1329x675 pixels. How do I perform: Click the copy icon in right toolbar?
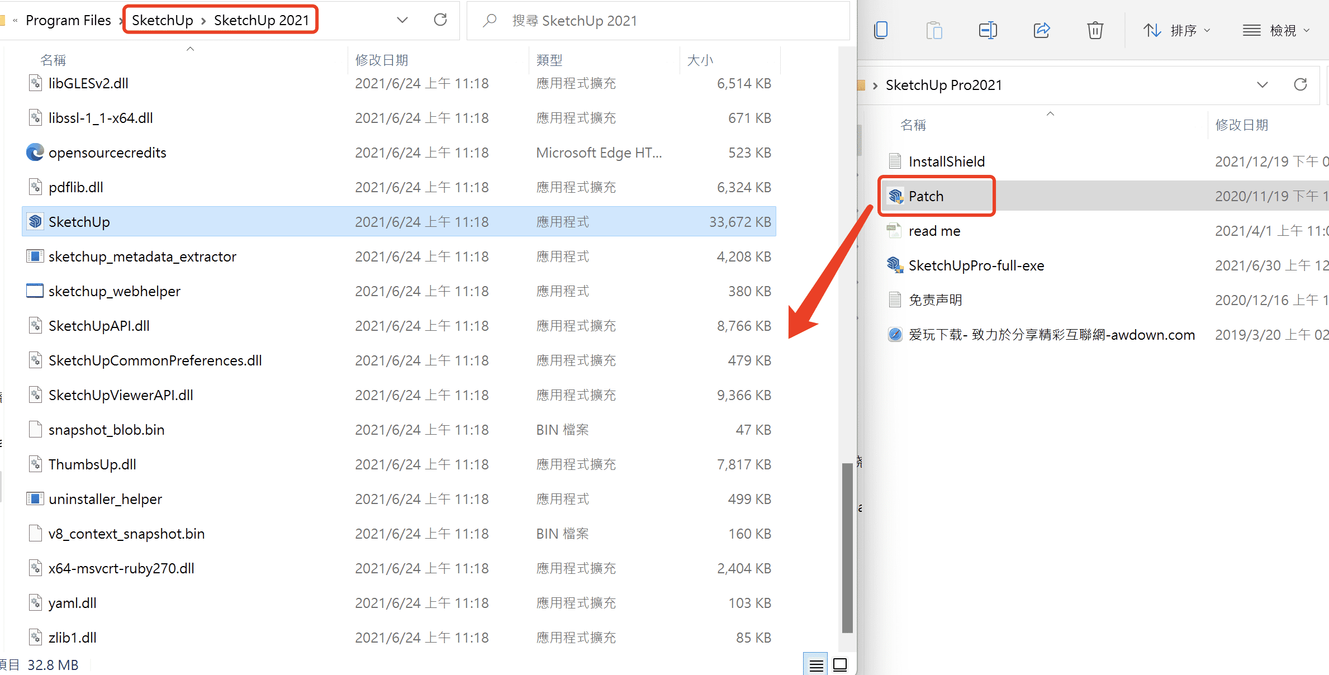[881, 30]
